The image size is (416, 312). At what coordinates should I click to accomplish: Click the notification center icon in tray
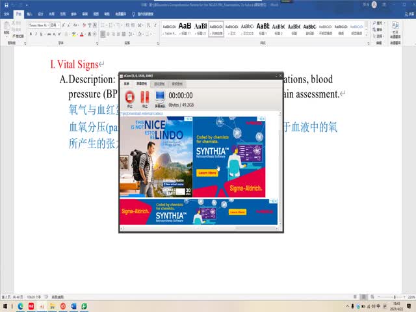[409, 306]
